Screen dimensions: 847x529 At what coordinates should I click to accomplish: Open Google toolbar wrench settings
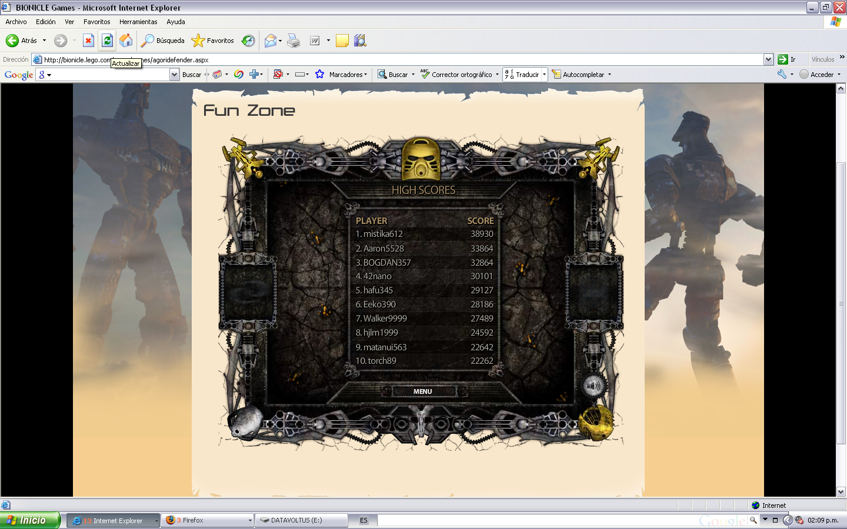coord(782,75)
